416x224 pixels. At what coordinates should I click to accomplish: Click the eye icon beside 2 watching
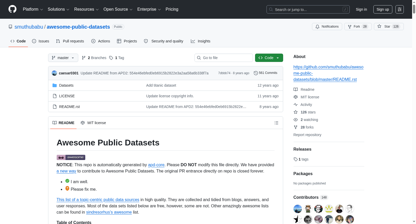(x=296, y=120)
